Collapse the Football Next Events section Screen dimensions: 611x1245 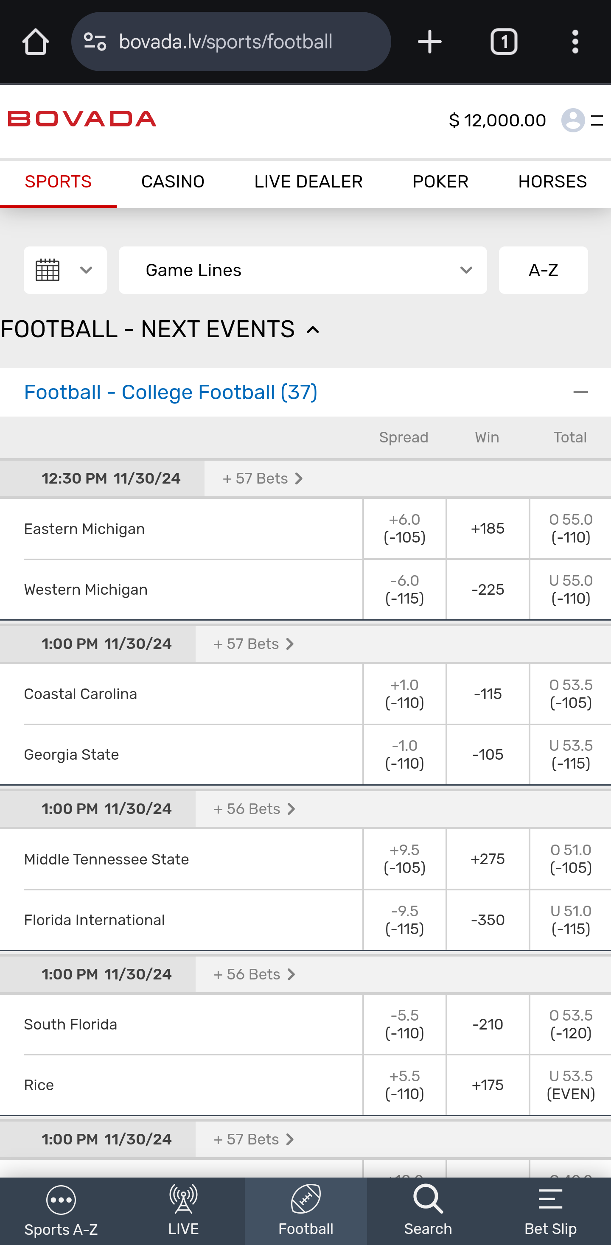coord(313,330)
